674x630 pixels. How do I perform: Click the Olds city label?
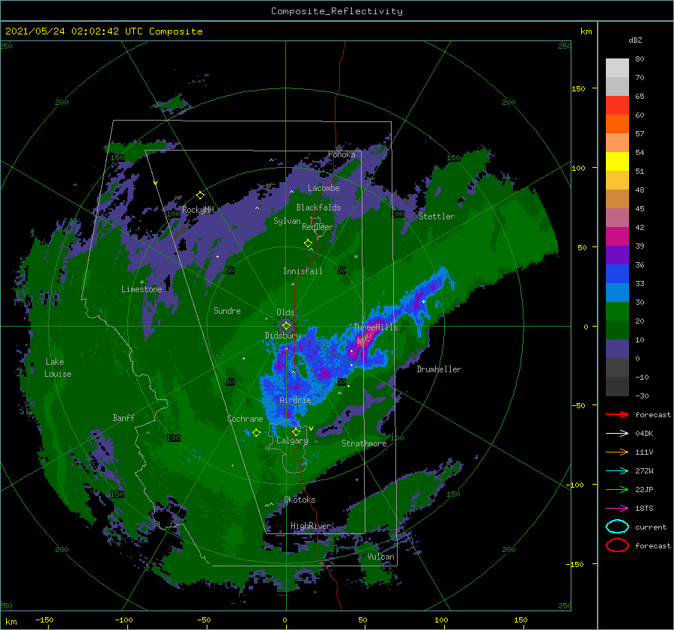pos(285,312)
